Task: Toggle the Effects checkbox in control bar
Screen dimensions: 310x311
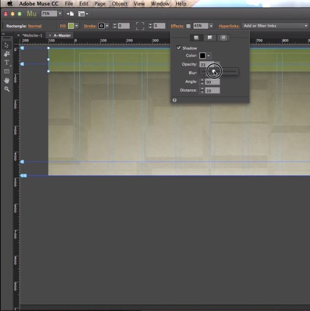Action: pos(188,26)
